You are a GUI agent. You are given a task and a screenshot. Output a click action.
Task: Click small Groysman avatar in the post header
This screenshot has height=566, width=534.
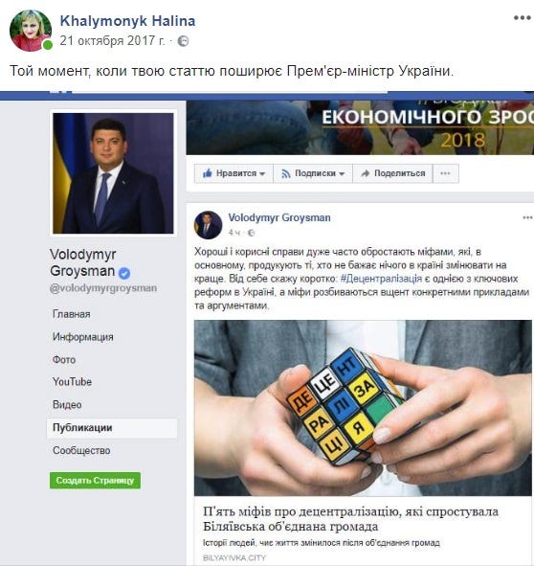(209, 225)
